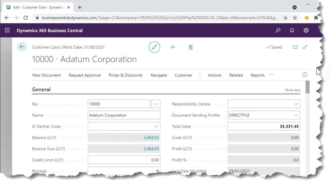Open the Prices & Discounts menu
332x187 pixels.
[x=125, y=75]
